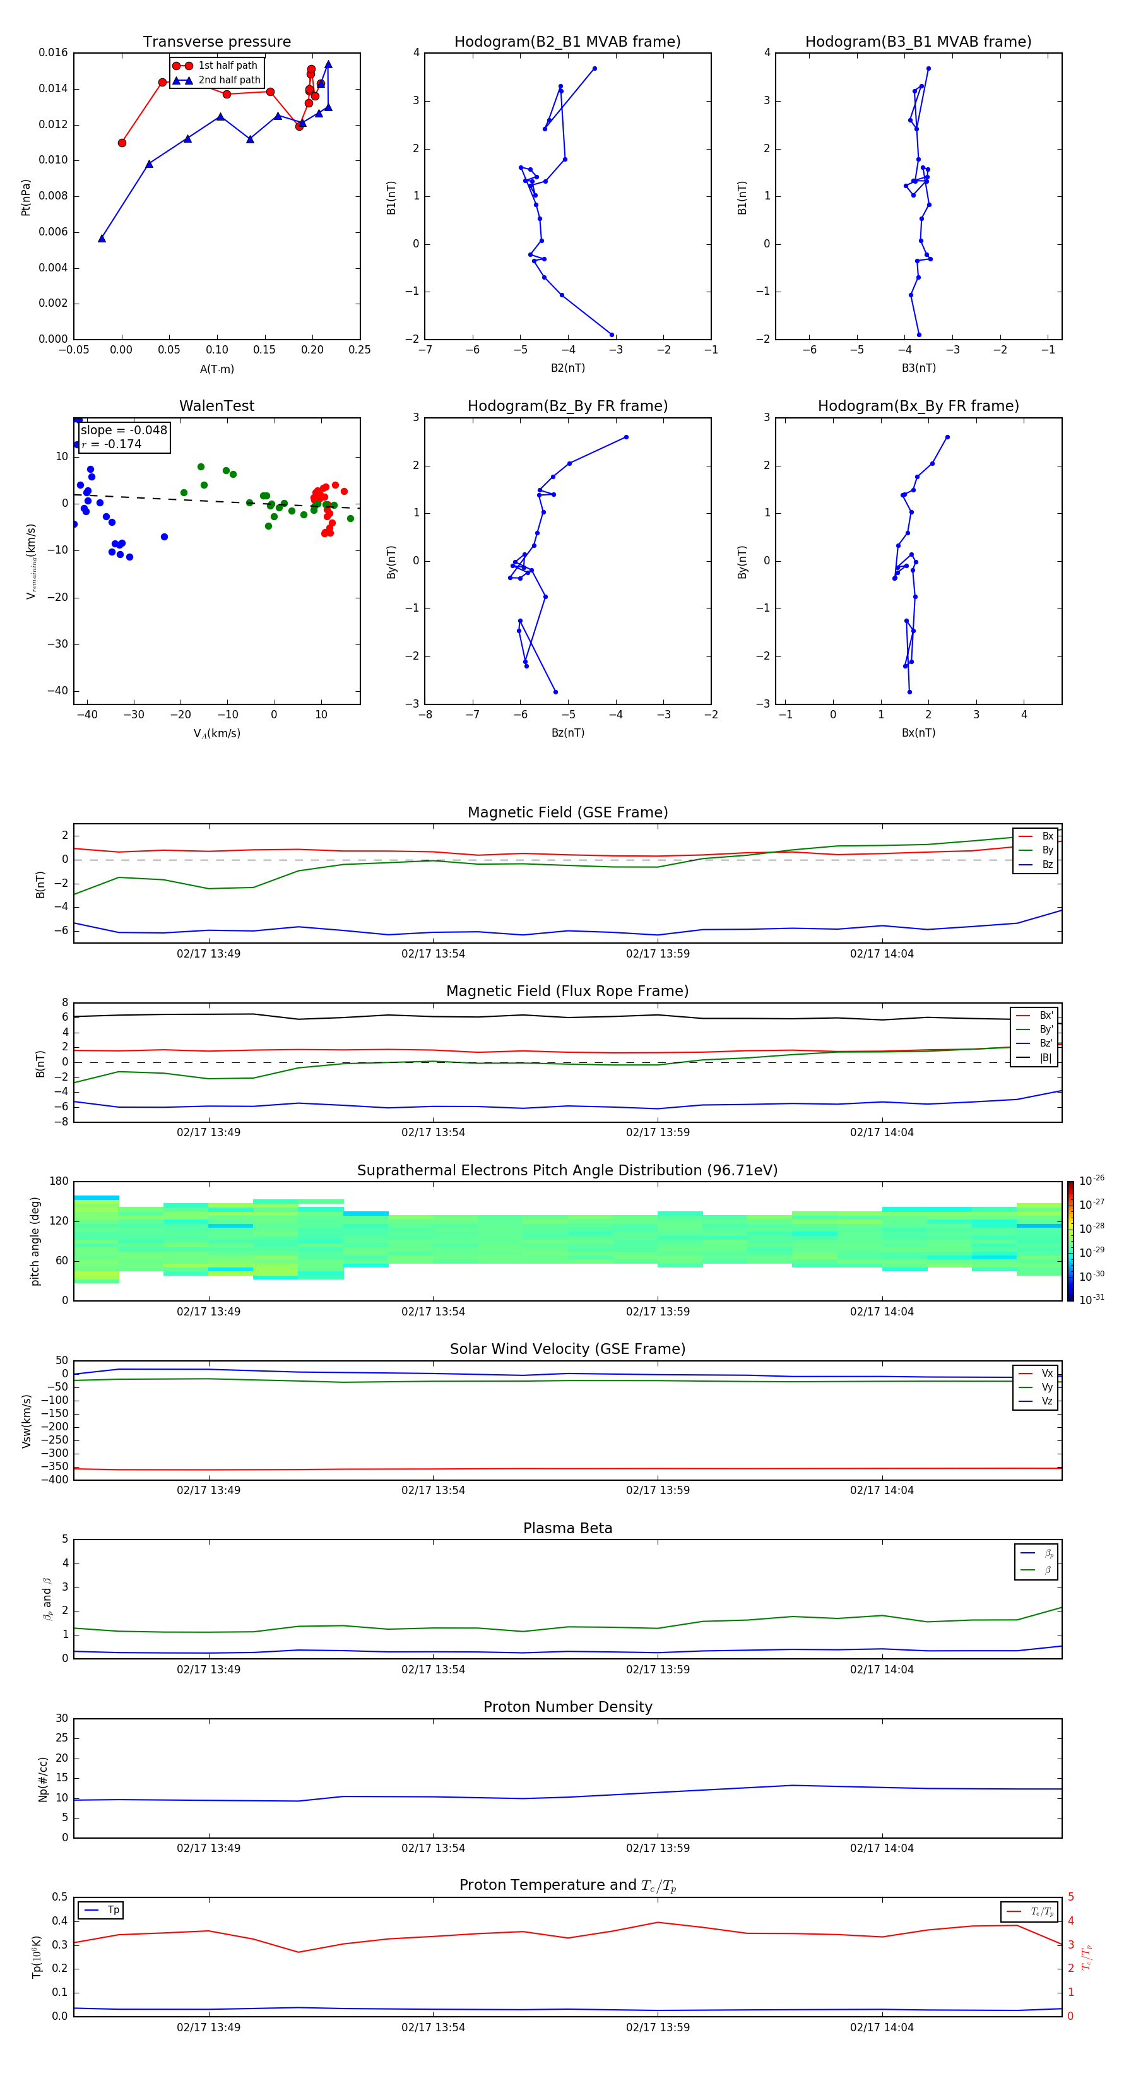
Task: Click 'Proton Temperature and Te/Tp' title
Action: 567,1885
